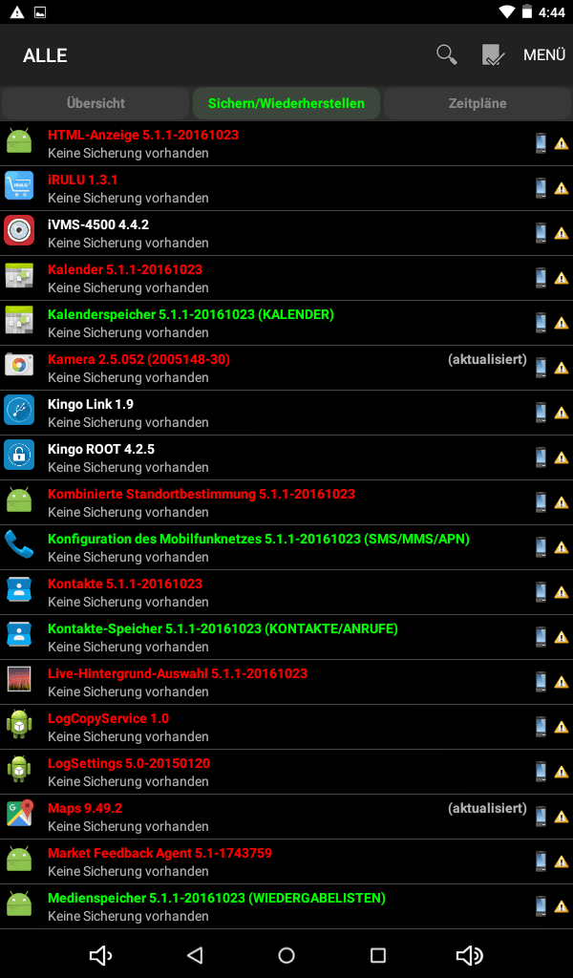Screen dimensions: 573x978
Task: Select iVMS-4500 4.4.2 entry
Action: pos(286,233)
